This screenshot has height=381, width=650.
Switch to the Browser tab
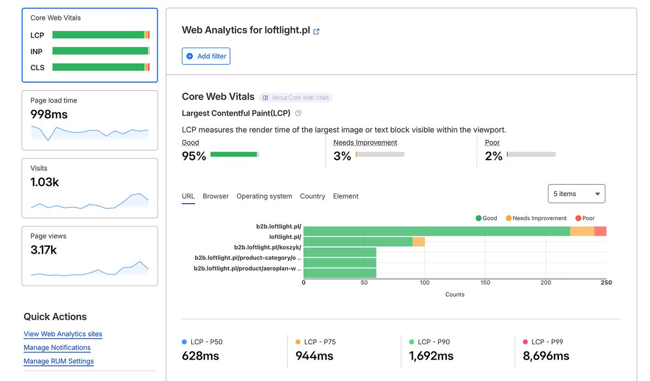pos(215,196)
